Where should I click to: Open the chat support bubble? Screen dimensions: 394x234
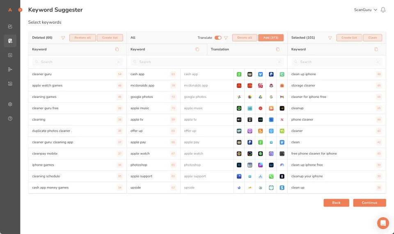pyautogui.click(x=383, y=223)
